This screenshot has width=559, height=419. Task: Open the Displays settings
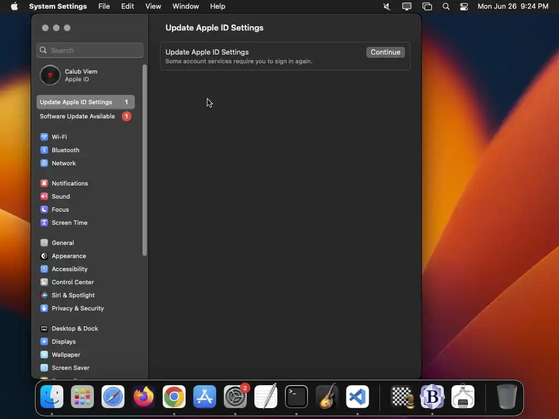coord(86,342)
